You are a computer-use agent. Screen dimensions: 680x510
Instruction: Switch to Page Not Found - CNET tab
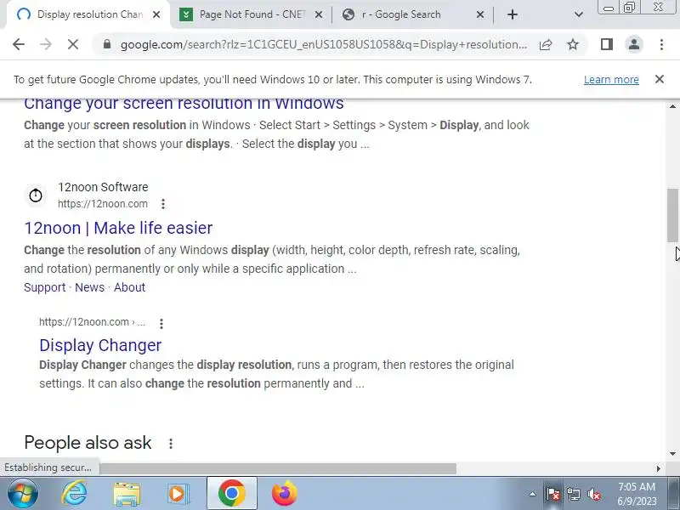click(252, 14)
